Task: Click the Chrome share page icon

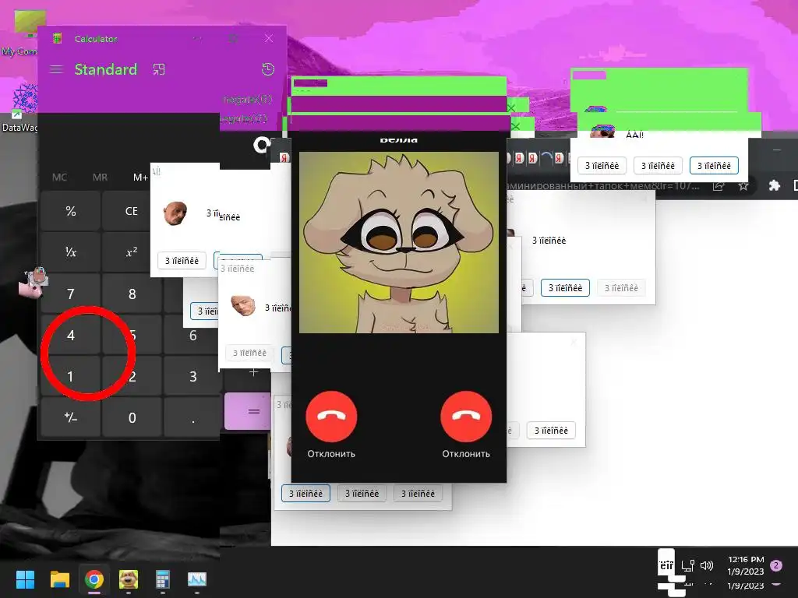Action: pos(718,185)
